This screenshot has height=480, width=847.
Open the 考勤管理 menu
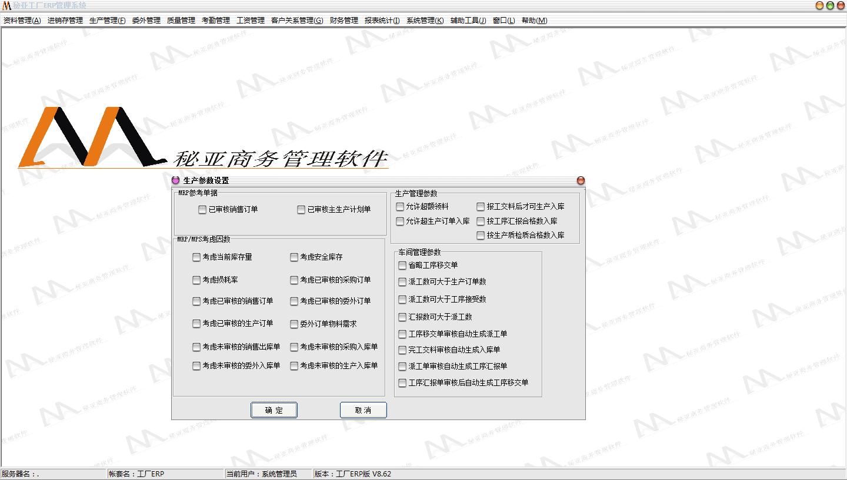pos(216,21)
